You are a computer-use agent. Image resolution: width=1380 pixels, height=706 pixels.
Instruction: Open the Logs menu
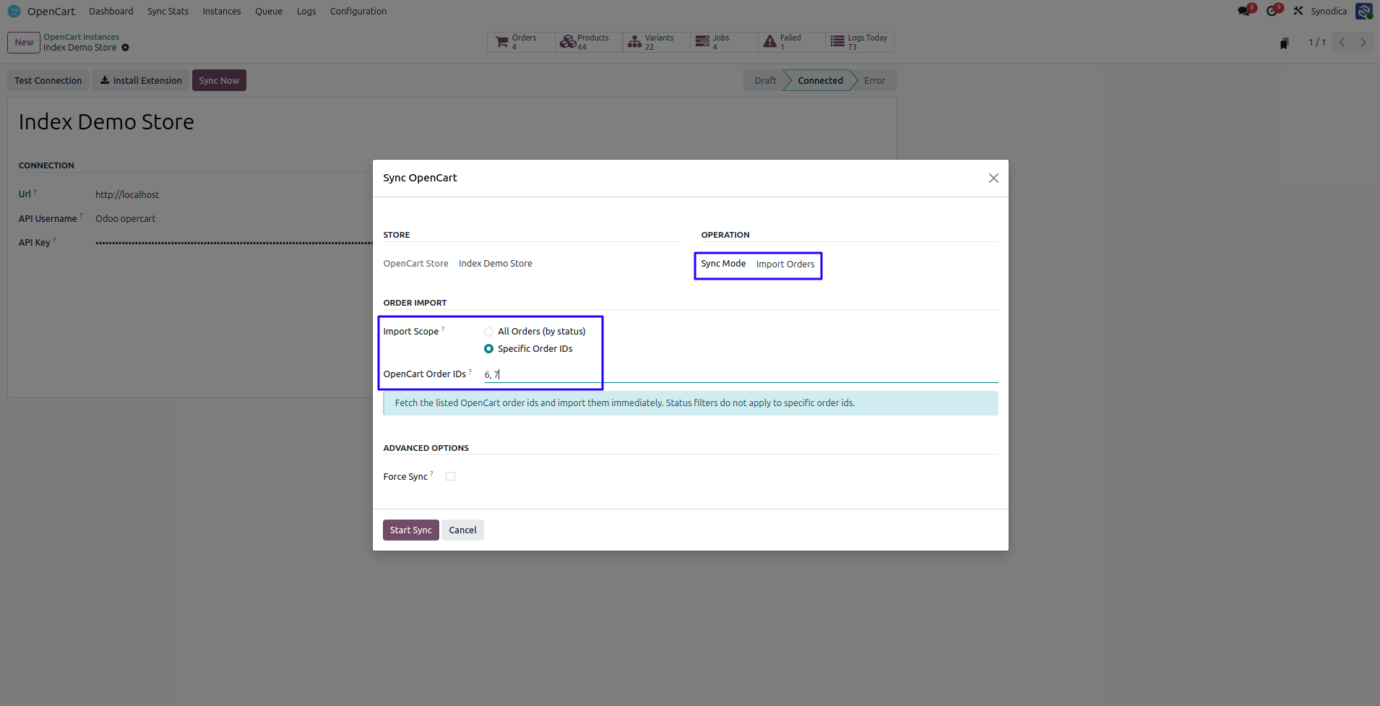[306, 11]
